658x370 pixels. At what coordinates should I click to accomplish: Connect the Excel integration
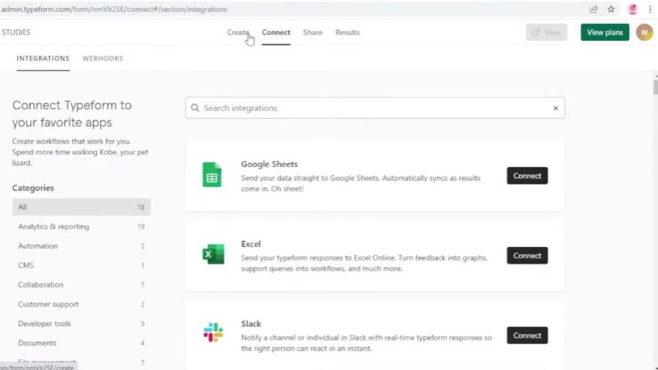tap(527, 255)
